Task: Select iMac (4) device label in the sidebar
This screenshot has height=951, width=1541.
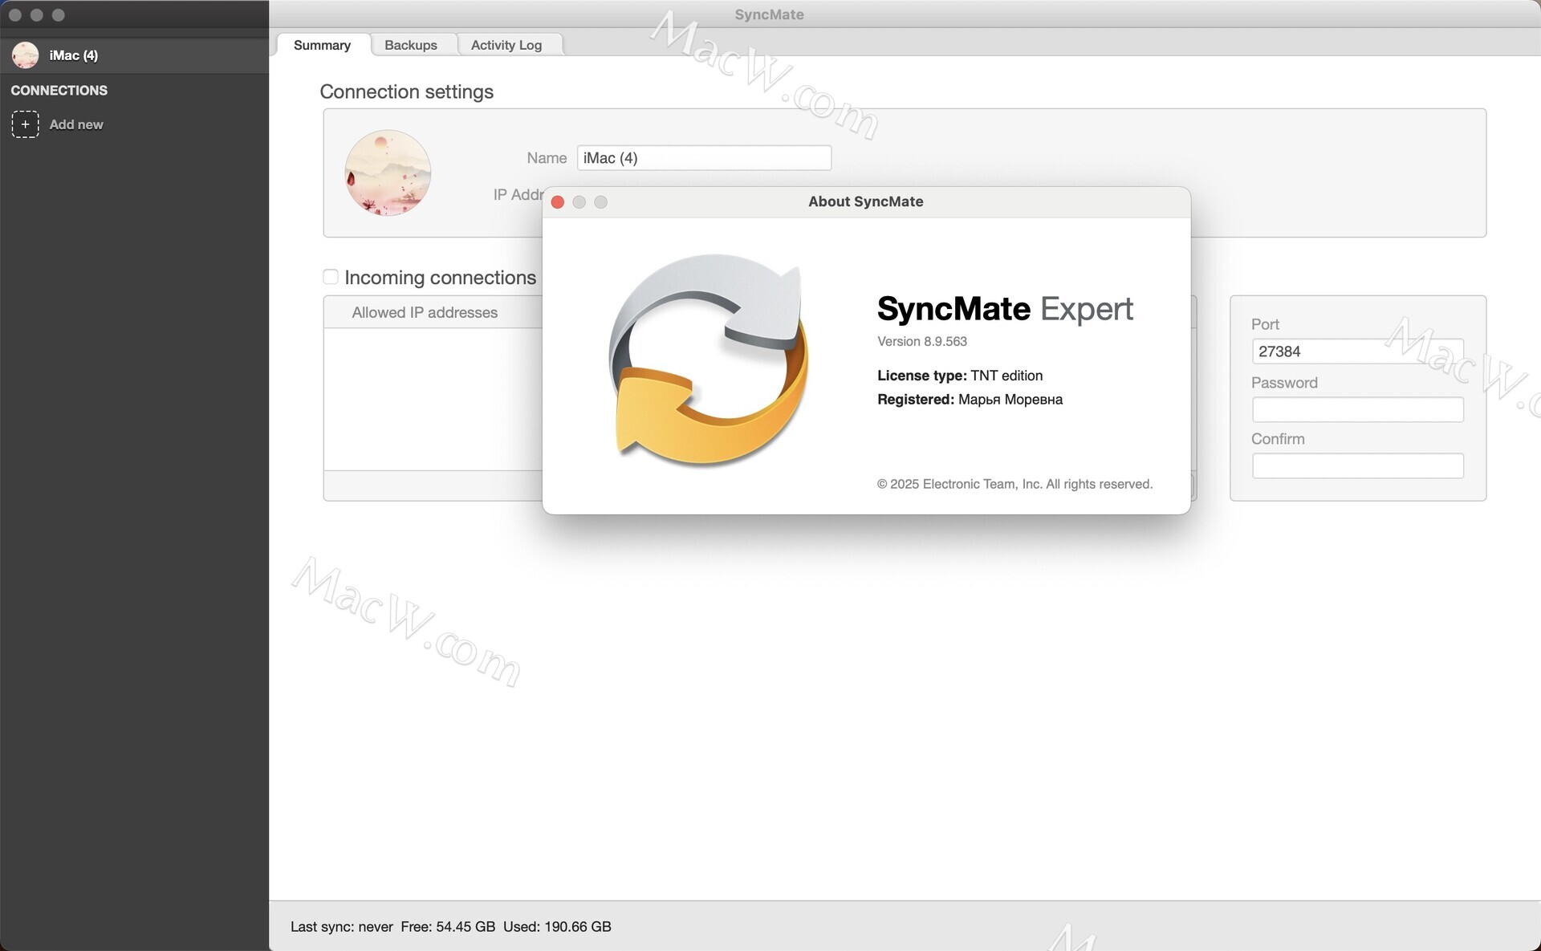Action: [x=74, y=55]
